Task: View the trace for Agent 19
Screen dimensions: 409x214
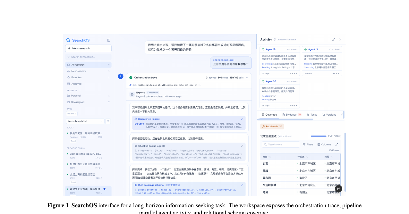Action: point(336,73)
